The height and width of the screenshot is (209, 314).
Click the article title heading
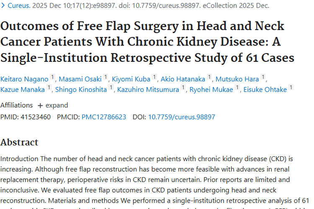pyautogui.click(x=142, y=41)
